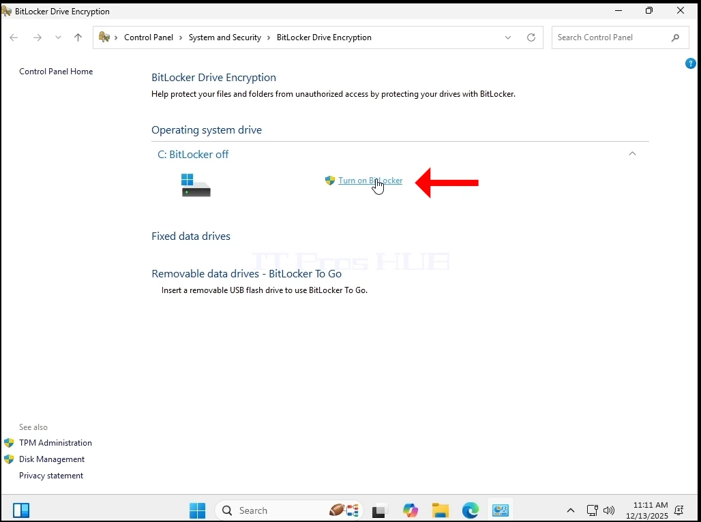Image resolution: width=701 pixels, height=522 pixels.
Task: Expand the chevron after System and Security
Action: click(x=269, y=37)
